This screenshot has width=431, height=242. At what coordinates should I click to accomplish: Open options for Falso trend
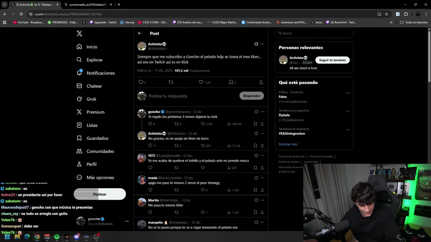347,93
